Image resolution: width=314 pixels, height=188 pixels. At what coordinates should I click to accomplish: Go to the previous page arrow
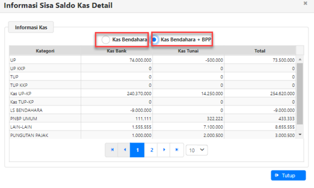tap(124, 150)
